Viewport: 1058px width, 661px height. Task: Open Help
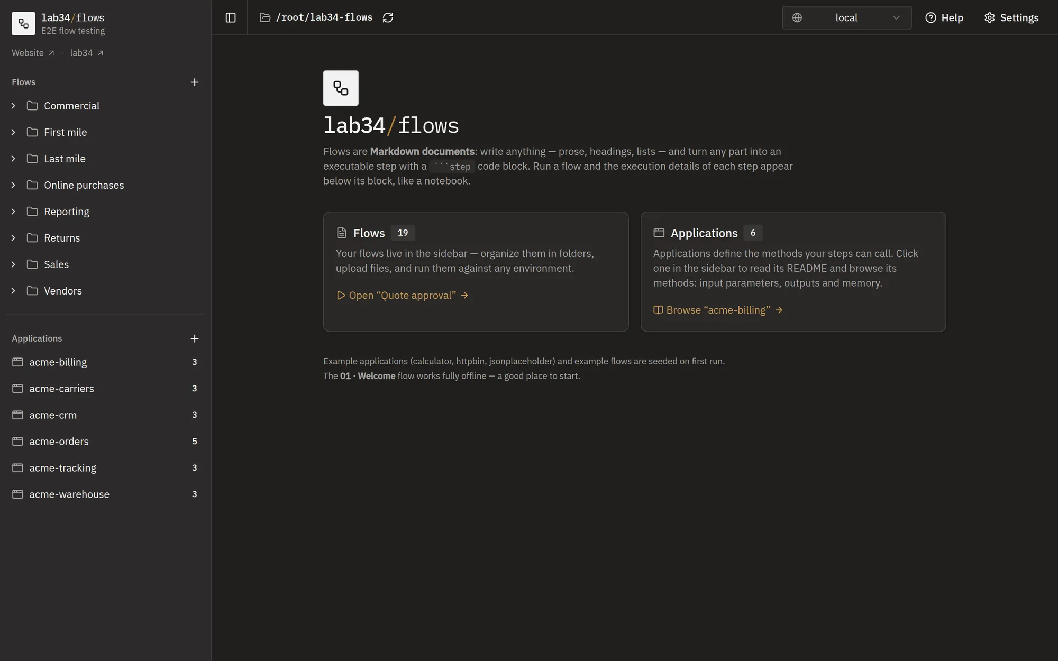[x=944, y=17]
